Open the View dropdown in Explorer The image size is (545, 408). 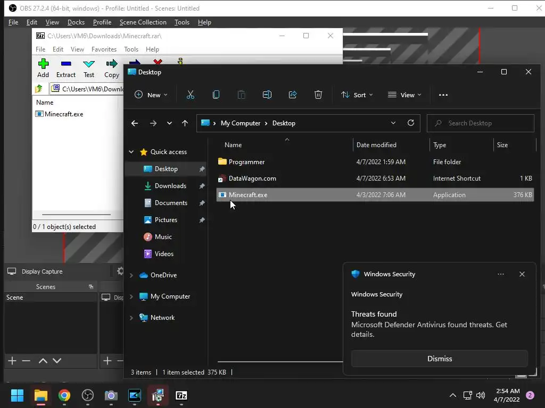tap(404, 95)
